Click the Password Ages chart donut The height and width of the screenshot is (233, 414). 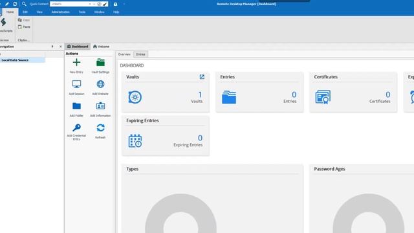coord(369,214)
